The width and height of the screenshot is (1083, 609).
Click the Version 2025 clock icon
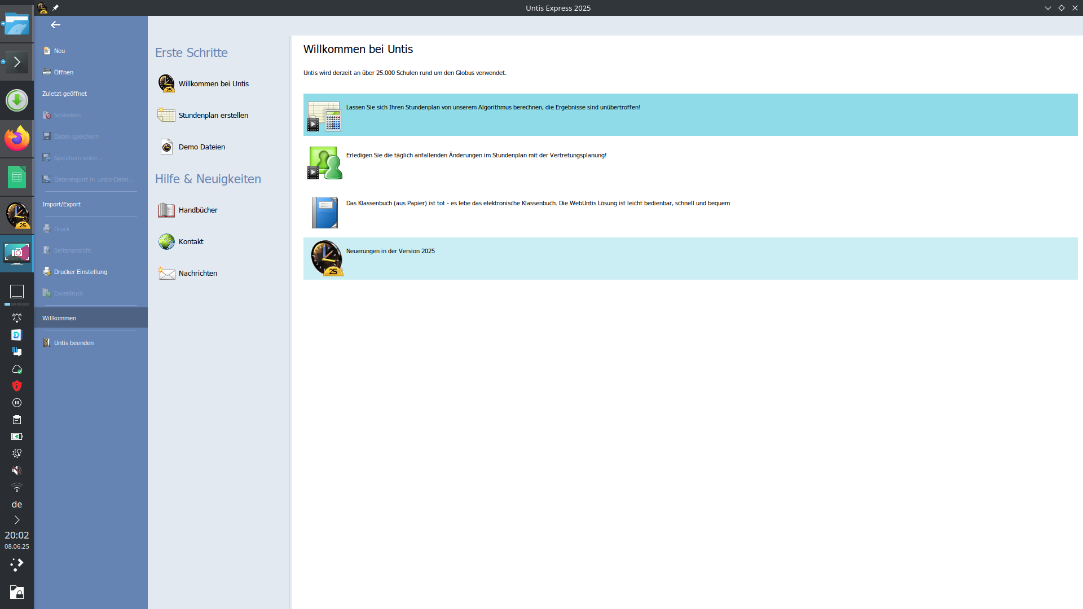point(327,258)
